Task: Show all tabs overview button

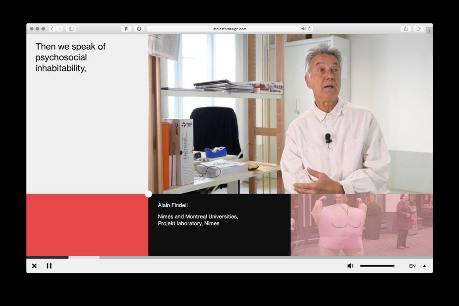Action: (x=418, y=29)
